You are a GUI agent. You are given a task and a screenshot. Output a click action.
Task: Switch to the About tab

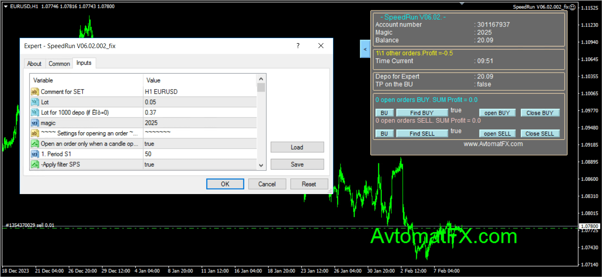tap(34, 63)
